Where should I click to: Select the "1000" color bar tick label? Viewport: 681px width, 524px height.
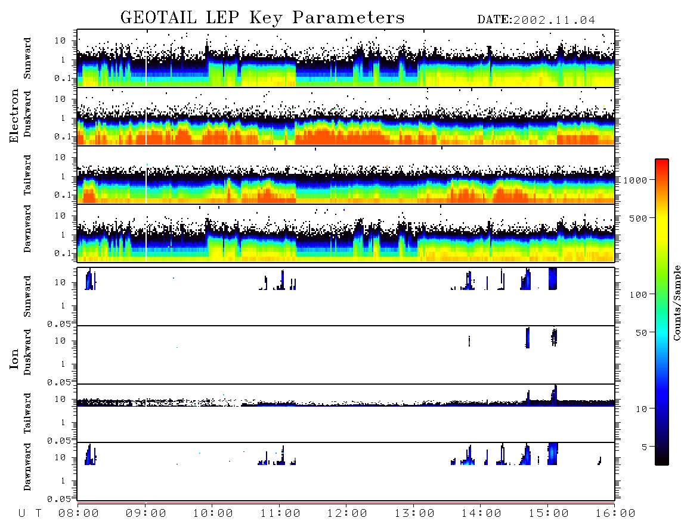click(x=636, y=180)
